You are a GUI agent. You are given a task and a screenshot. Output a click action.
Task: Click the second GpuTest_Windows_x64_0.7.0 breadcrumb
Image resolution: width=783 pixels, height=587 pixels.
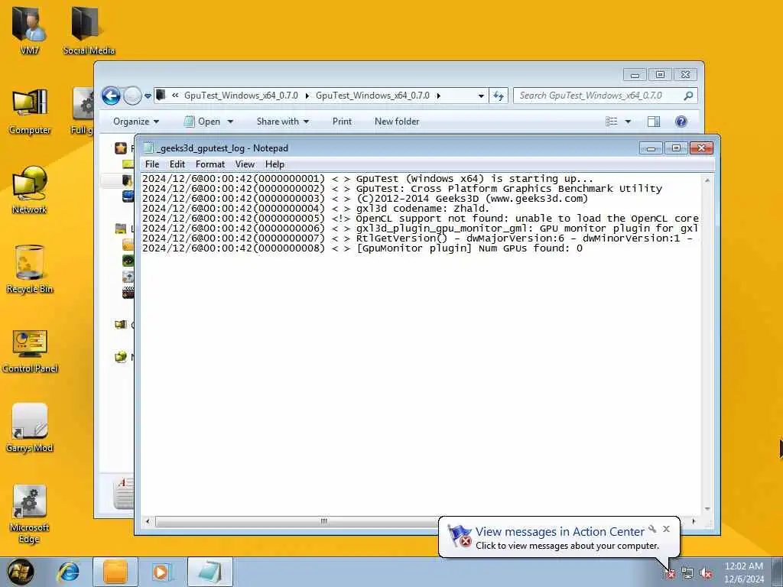coord(372,96)
